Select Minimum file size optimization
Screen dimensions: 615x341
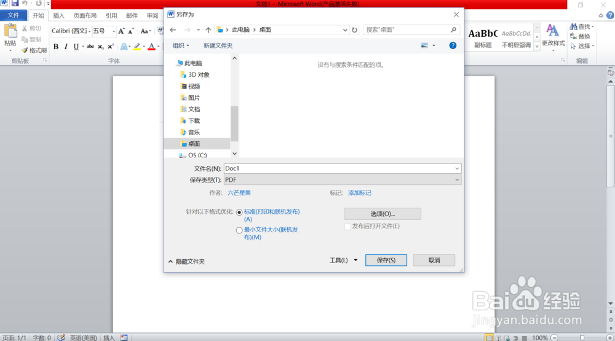pyautogui.click(x=239, y=230)
